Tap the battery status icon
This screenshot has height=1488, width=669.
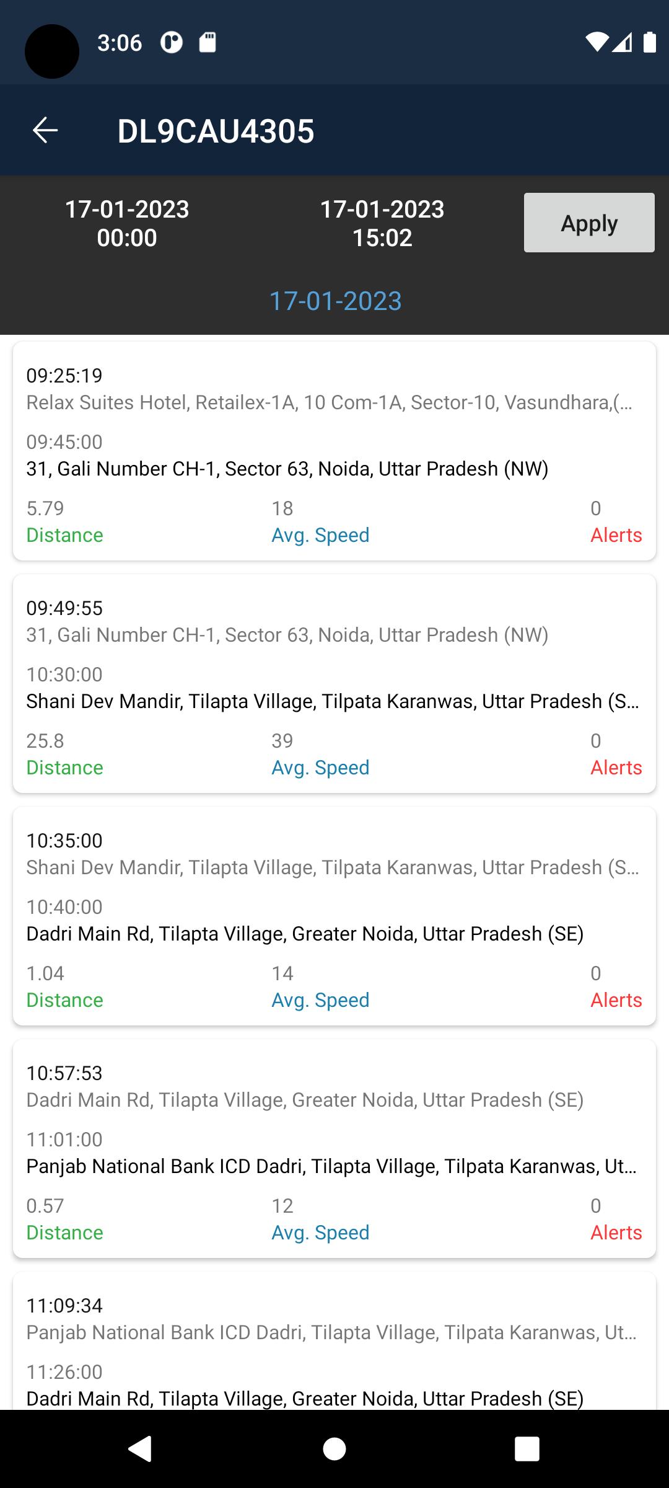point(649,42)
